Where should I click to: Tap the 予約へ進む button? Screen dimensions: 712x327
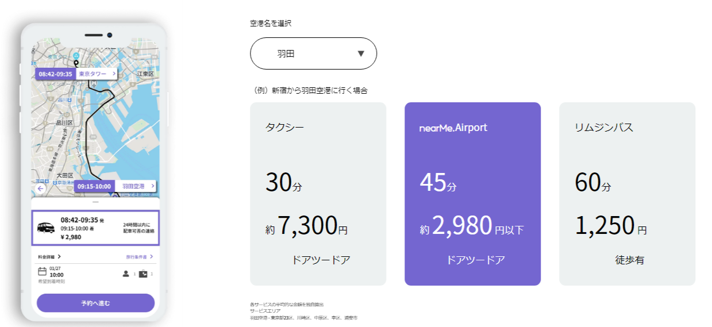[x=95, y=303]
